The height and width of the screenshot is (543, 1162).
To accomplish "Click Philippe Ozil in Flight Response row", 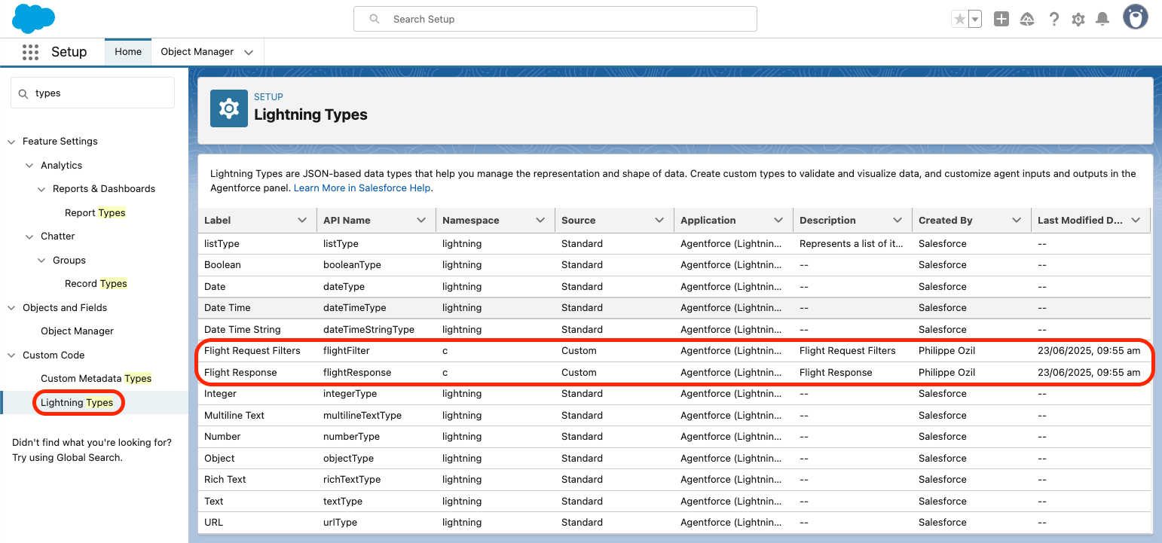I will pos(946,373).
